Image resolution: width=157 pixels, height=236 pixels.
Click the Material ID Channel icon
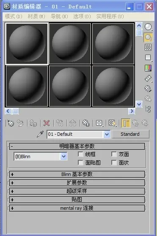(99, 123)
